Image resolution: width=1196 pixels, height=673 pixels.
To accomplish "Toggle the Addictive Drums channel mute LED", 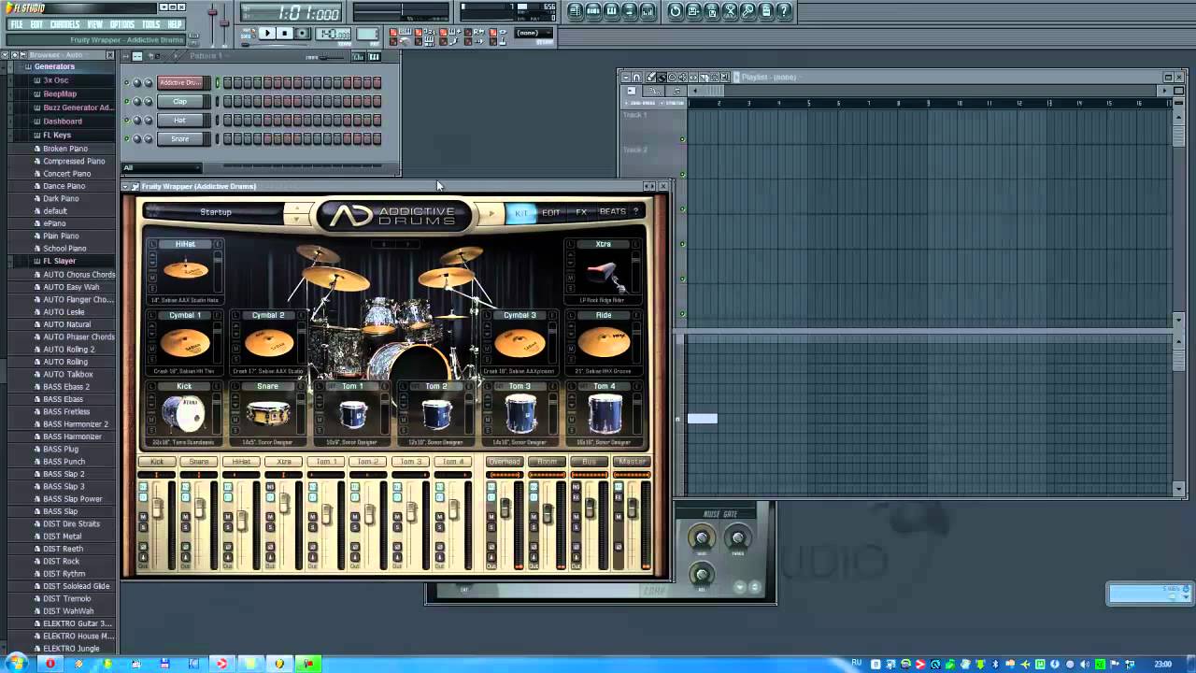I will point(127,82).
